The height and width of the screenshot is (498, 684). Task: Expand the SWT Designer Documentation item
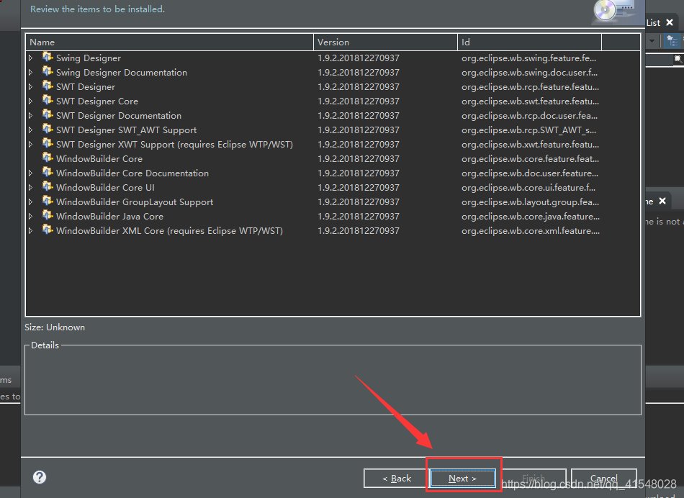[30, 116]
